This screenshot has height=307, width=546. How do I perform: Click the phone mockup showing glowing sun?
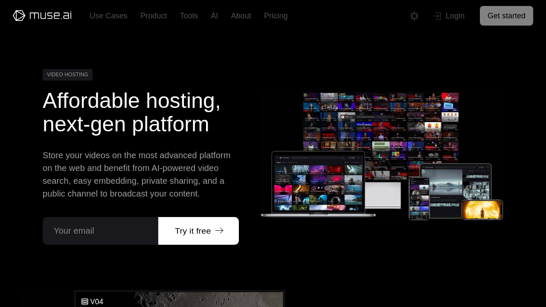[482, 210]
